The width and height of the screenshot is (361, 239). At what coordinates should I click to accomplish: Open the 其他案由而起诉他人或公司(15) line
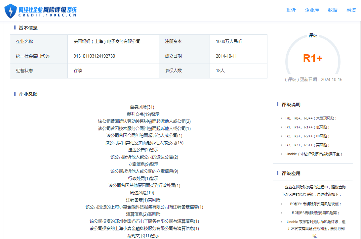[x=144, y=143]
